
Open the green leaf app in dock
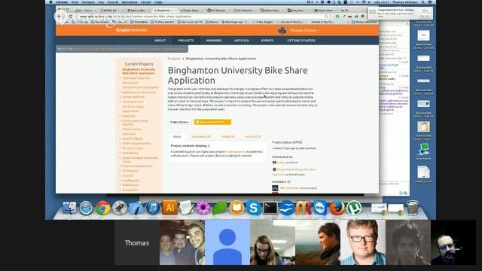pyautogui.click(x=220, y=208)
